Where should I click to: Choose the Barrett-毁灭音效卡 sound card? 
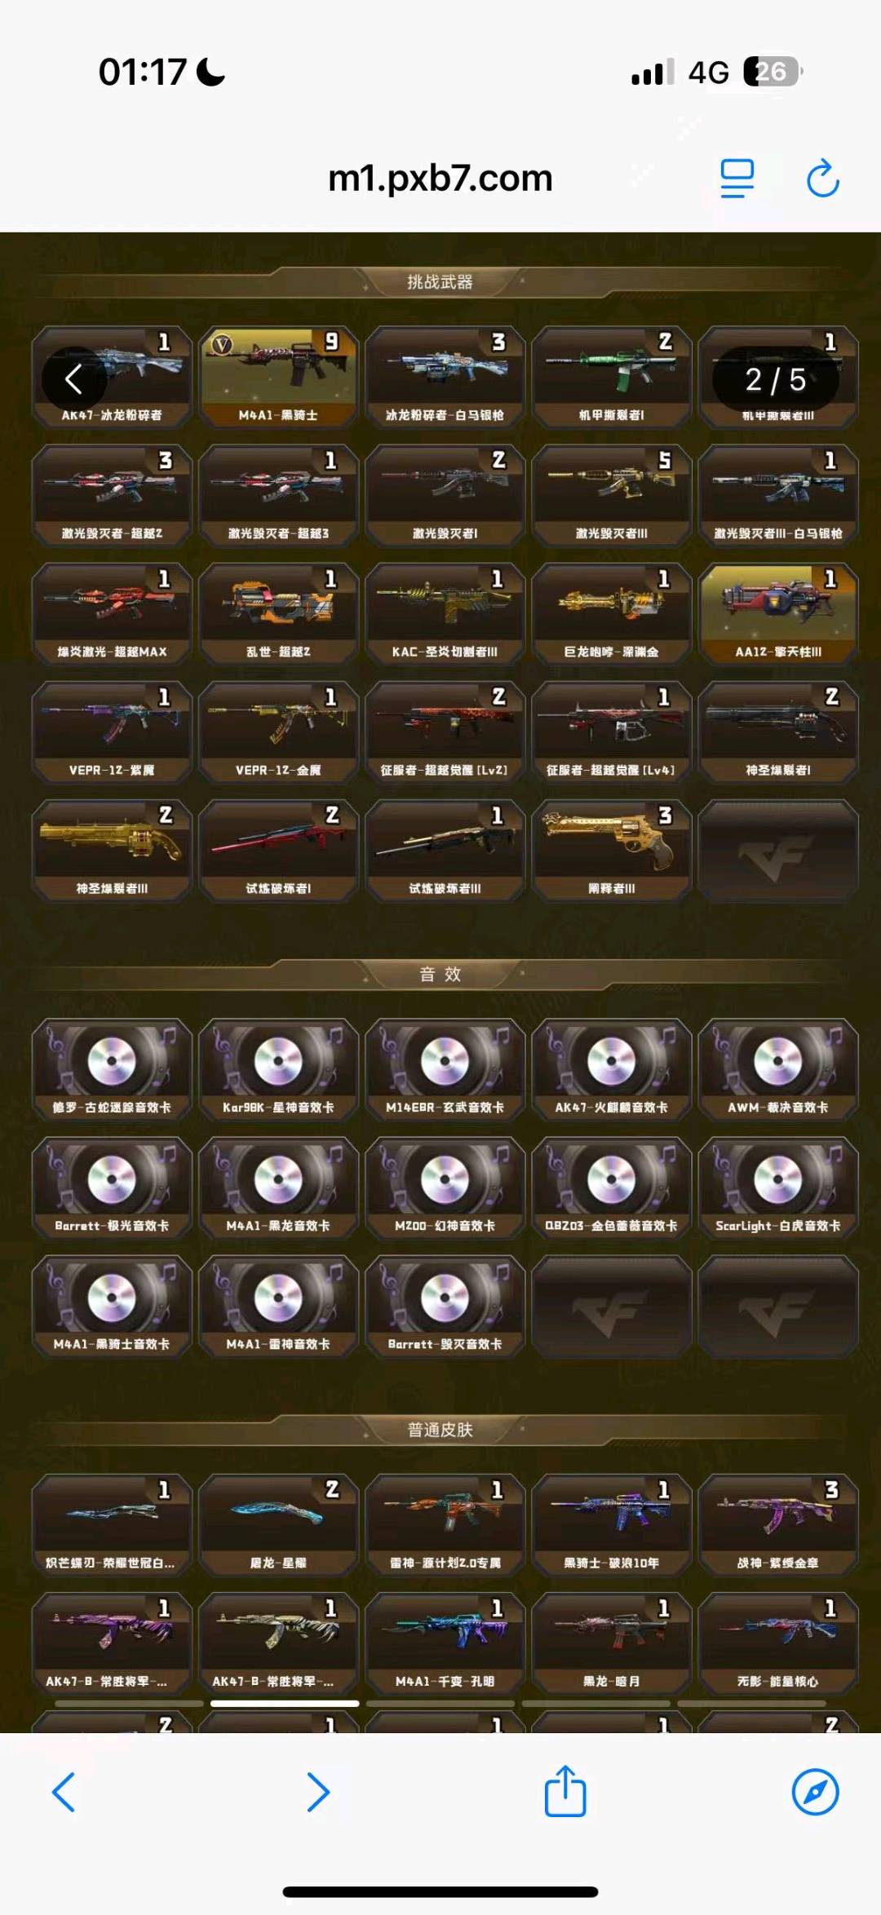(445, 1306)
